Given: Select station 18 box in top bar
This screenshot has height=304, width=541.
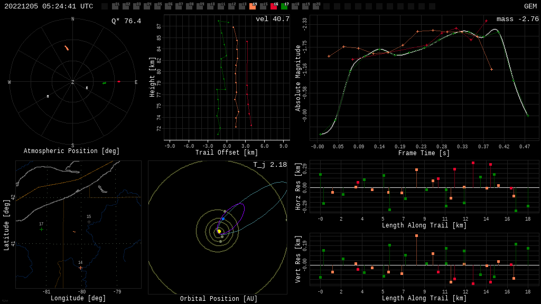Looking at the screenshot, I should point(295,6).
